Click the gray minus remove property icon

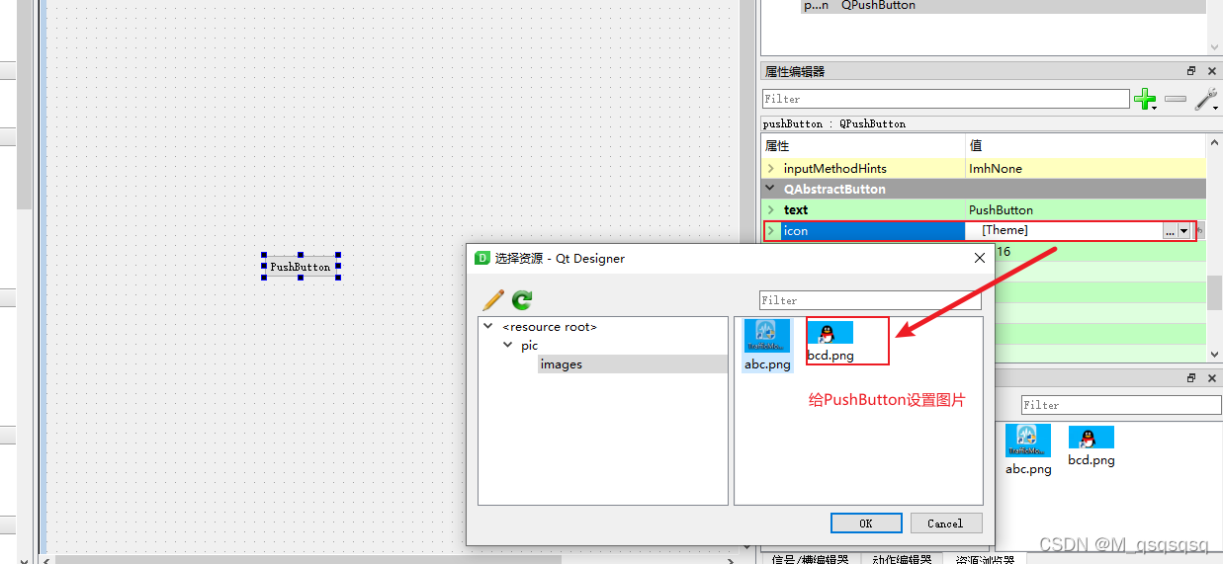click(1176, 99)
